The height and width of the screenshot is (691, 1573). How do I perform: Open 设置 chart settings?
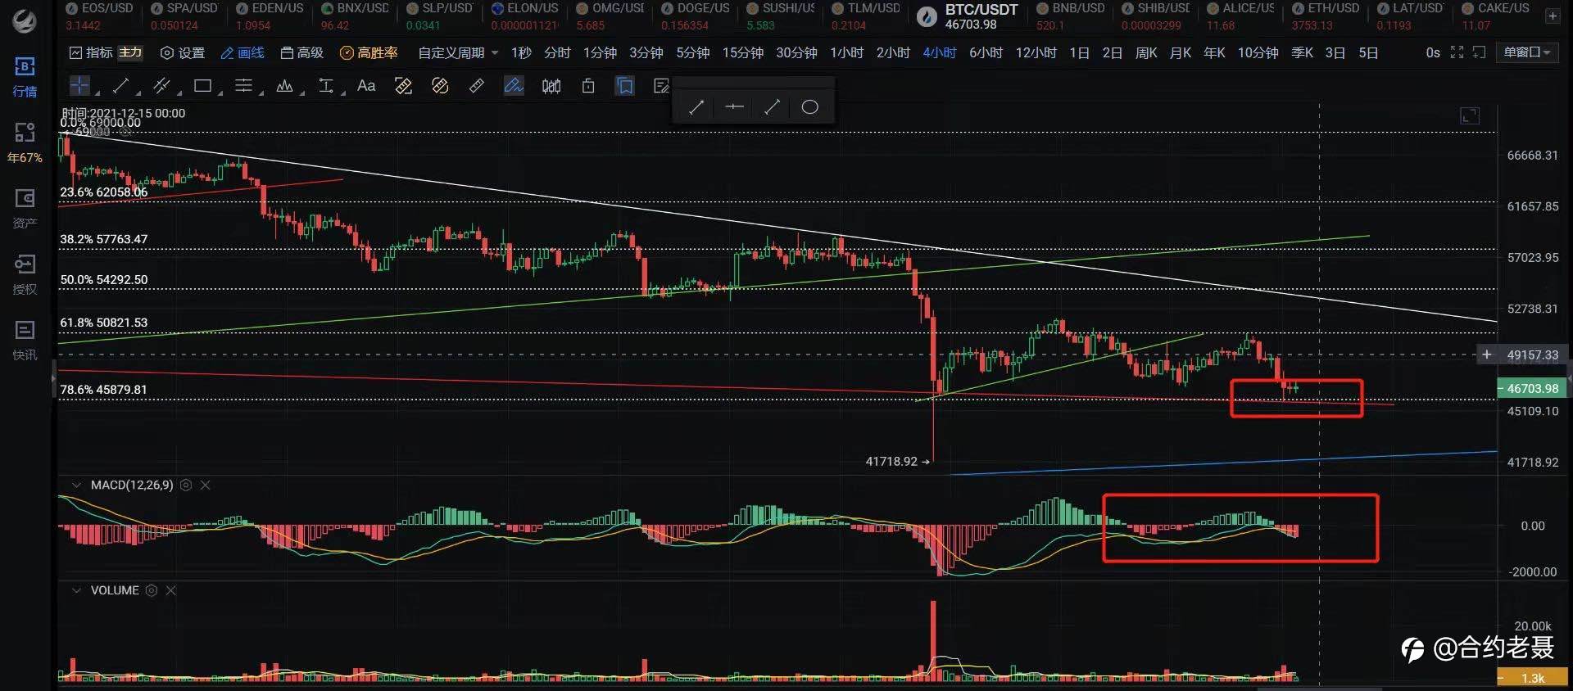183,52
